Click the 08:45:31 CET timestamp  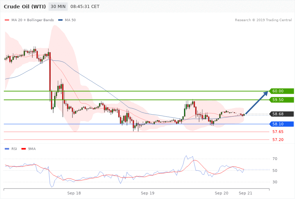pos(85,7)
